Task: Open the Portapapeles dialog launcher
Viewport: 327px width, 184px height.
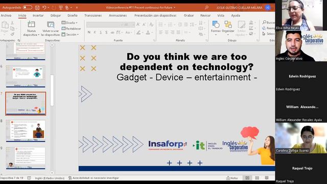Action: point(18,40)
